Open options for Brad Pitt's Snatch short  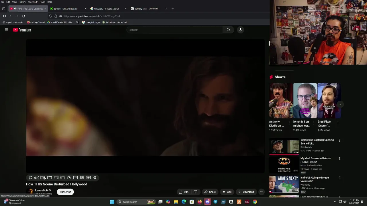click(338, 123)
